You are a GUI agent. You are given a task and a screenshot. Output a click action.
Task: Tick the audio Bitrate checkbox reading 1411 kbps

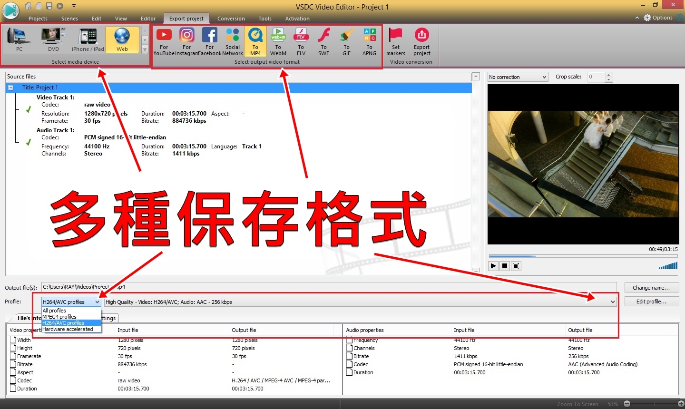click(350, 356)
